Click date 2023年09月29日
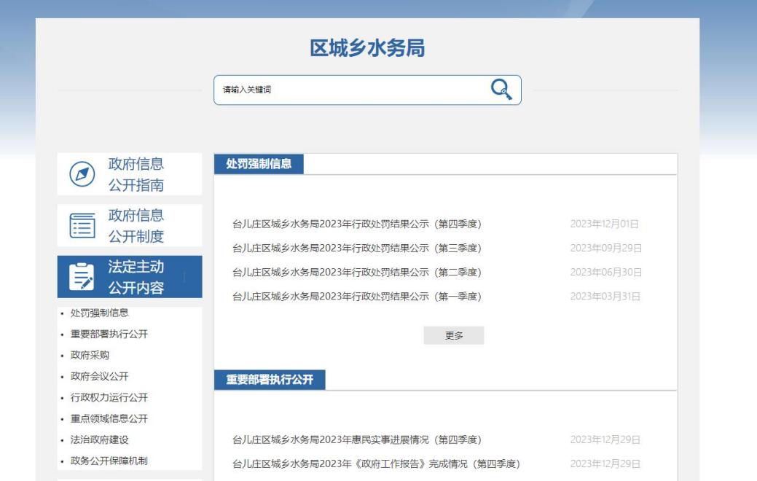This screenshot has width=757, height=481. pos(606,249)
